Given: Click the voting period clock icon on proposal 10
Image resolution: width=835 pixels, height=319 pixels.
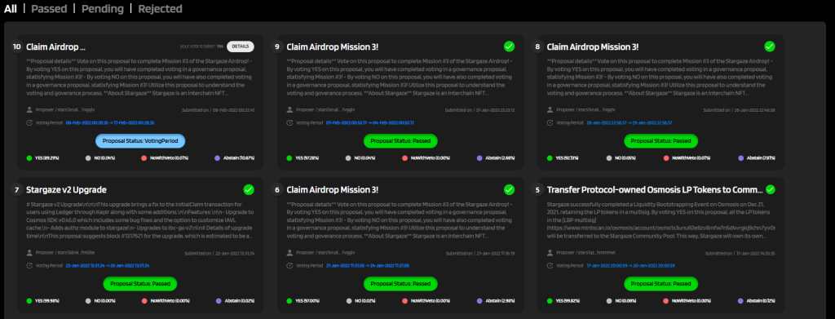Looking at the screenshot, I should coord(29,122).
